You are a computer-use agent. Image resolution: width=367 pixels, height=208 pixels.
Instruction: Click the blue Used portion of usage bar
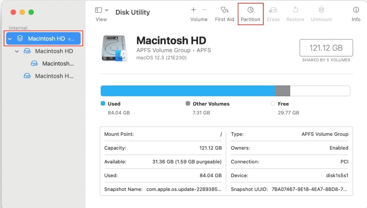pos(188,91)
